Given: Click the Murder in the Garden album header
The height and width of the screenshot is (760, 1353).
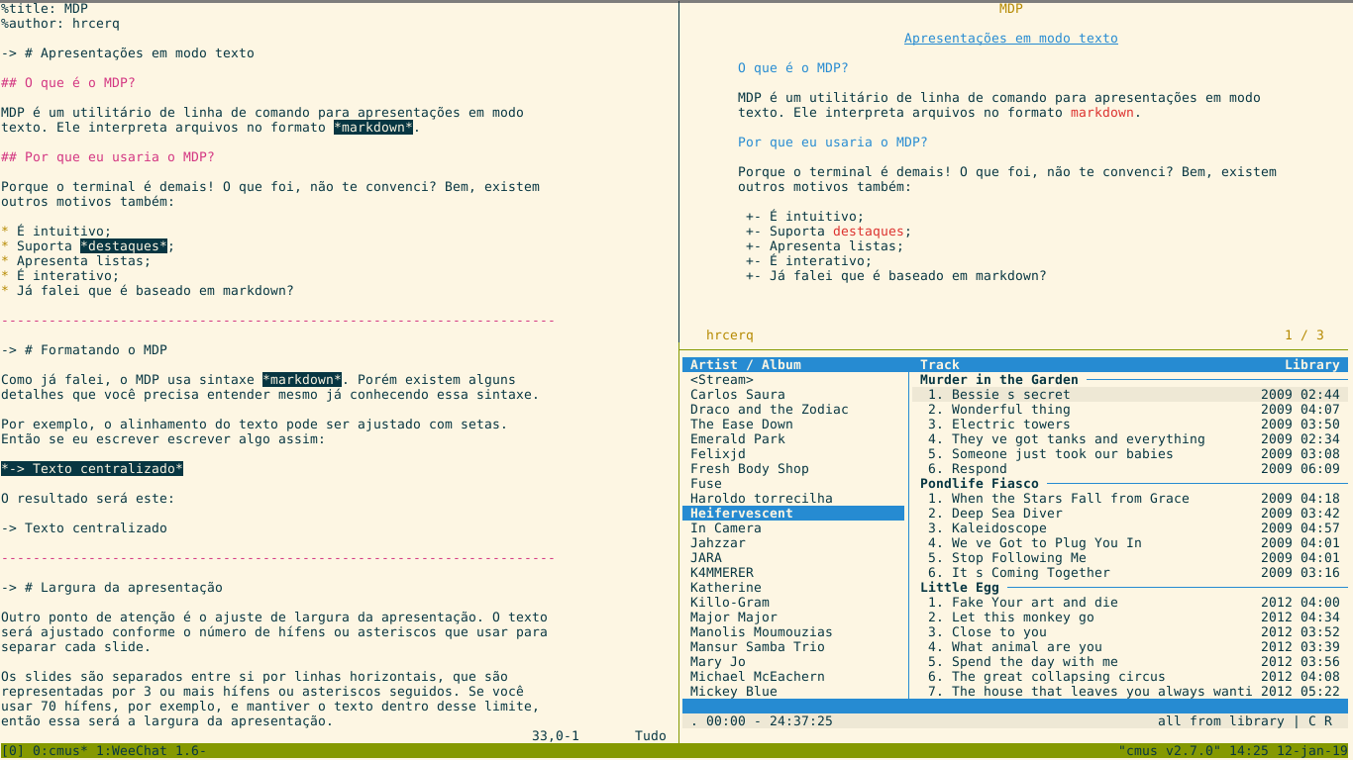Looking at the screenshot, I should (999, 380).
